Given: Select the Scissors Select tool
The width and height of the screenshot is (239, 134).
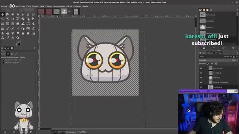Looking at the screenshot, I should coord(28,14).
